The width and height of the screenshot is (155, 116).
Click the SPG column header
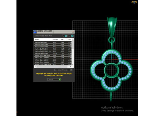coord(69,40)
